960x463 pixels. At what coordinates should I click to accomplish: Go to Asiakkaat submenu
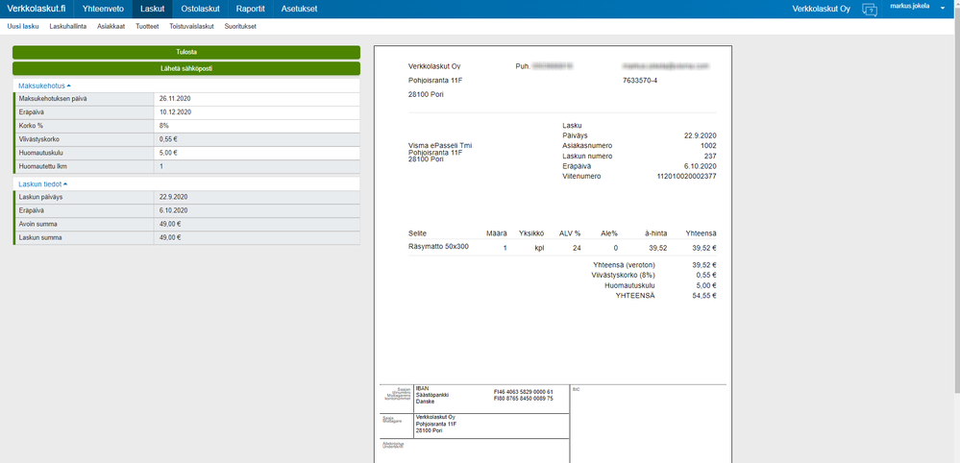click(111, 27)
